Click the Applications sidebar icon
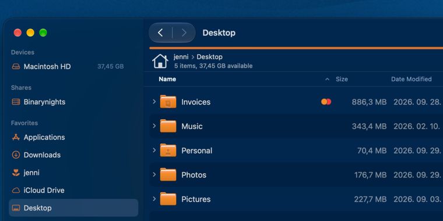This screenshot has height=221, width=443. tap(16, 137)
